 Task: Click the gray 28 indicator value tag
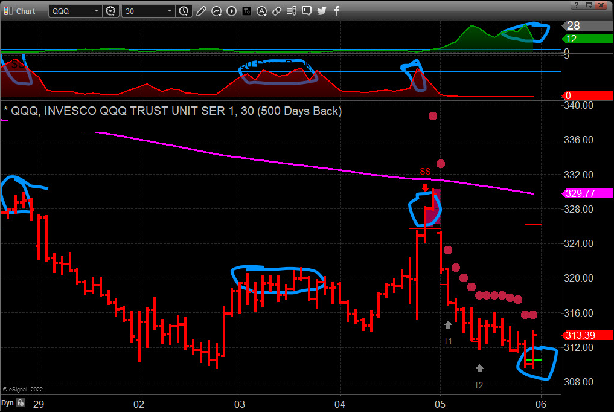(587, 26)
